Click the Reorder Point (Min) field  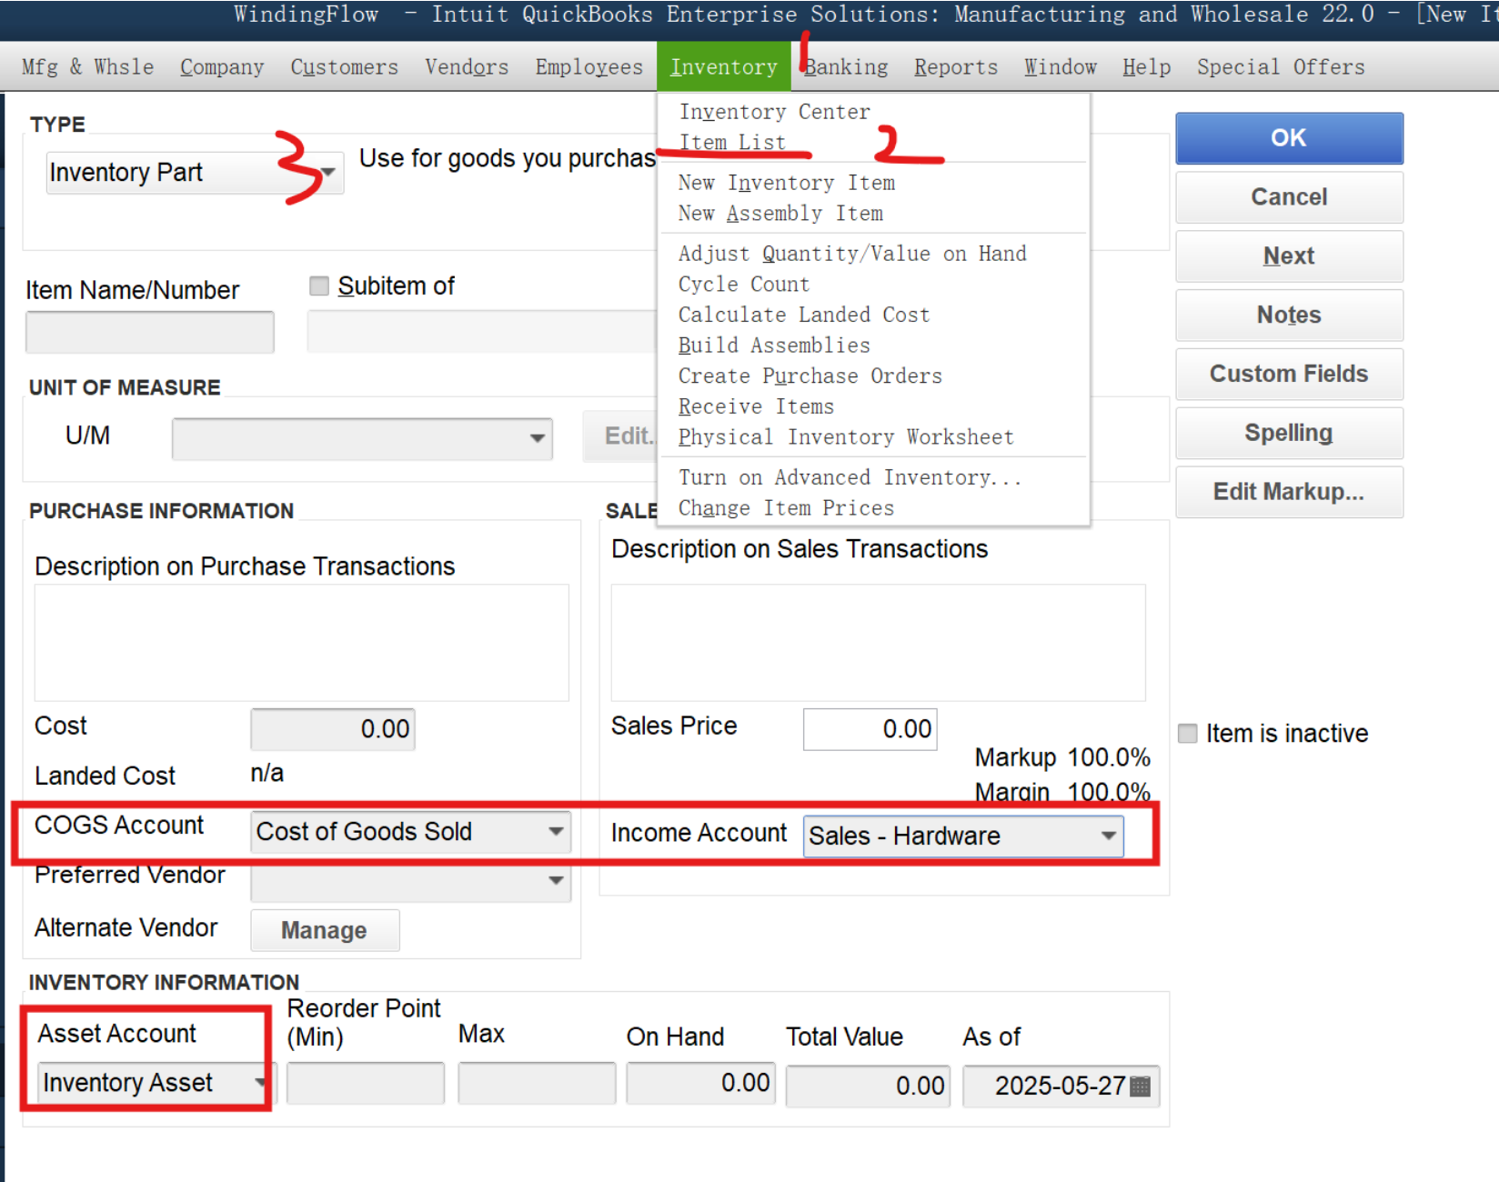366,1084
